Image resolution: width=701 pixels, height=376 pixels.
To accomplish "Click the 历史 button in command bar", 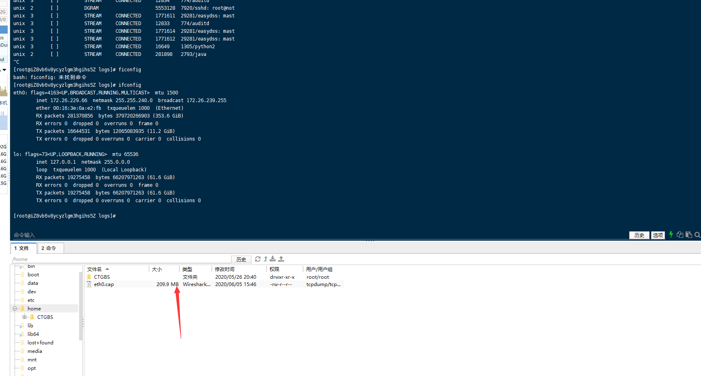I will (x=639, y=235).
